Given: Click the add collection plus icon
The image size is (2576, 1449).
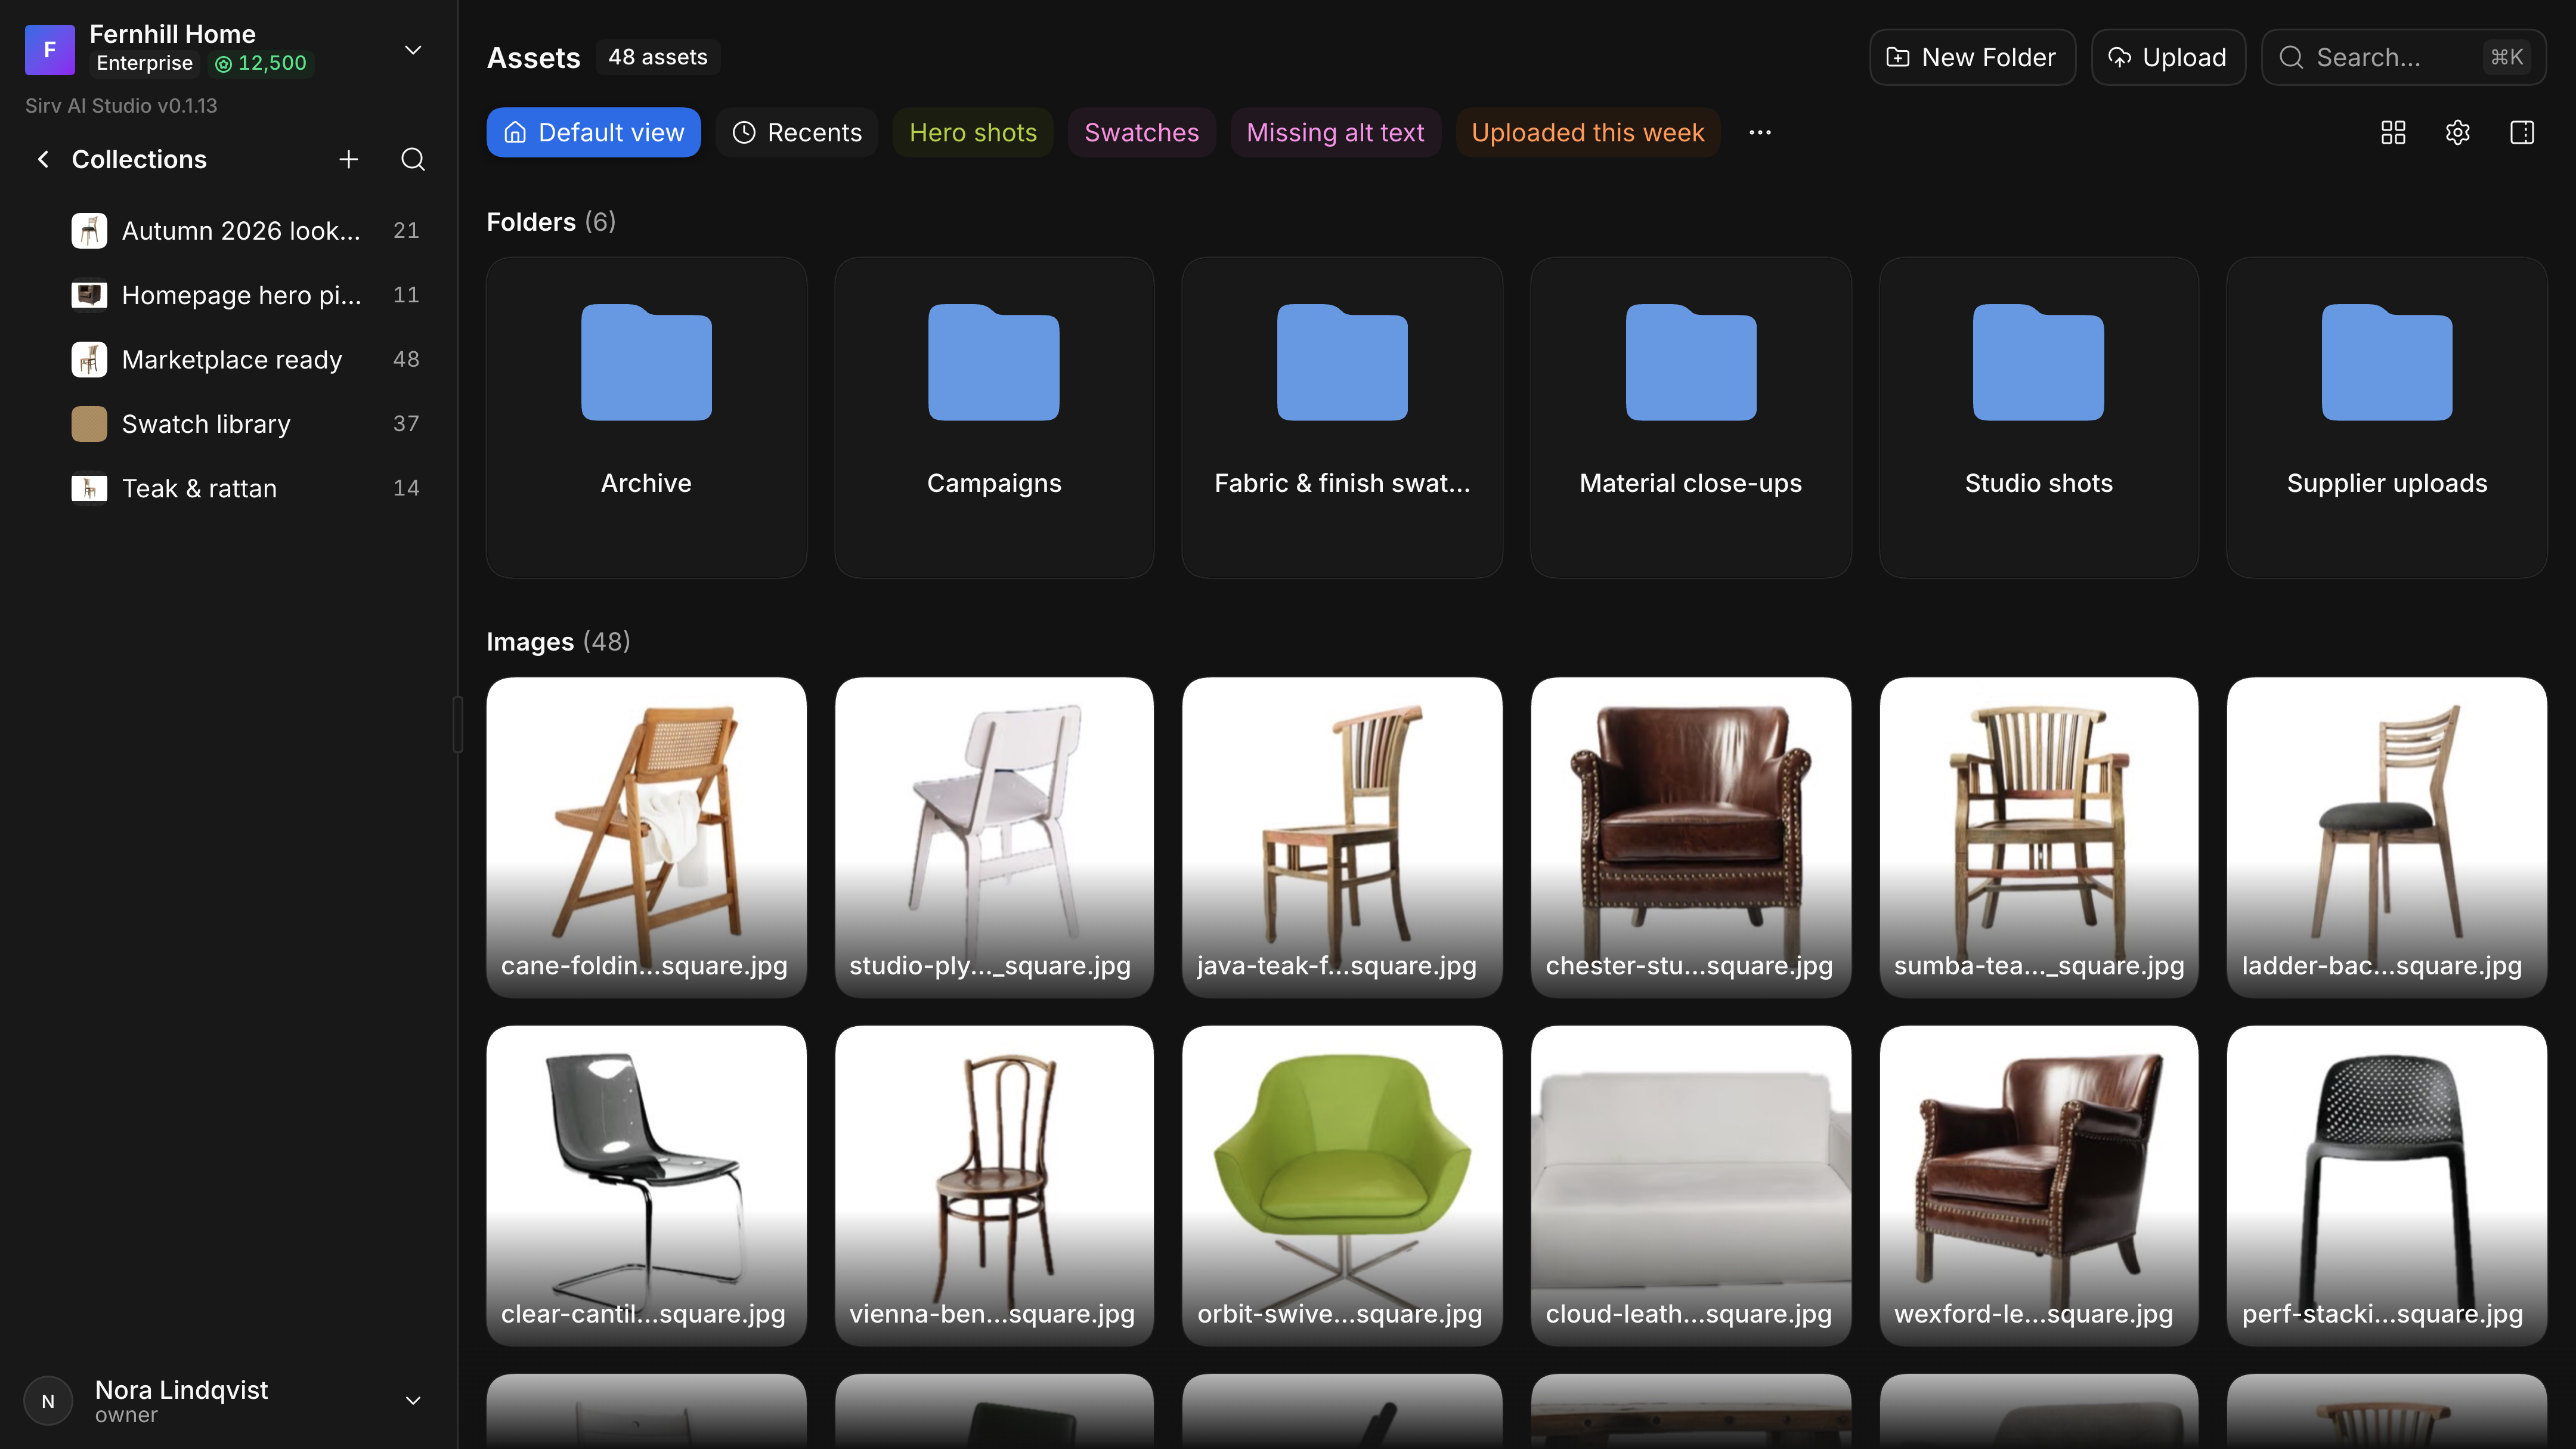Looking at the screenshot, I should [x=348, y=159].
